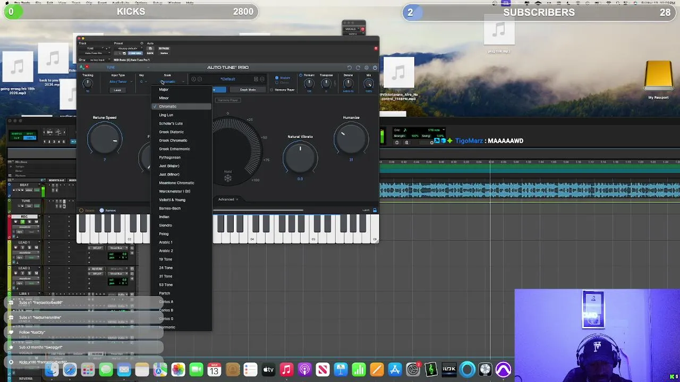The width and height of the screenshot is (680, 382).
Task: Record-enable the LEAD 1 track
Action: (16, 248)
